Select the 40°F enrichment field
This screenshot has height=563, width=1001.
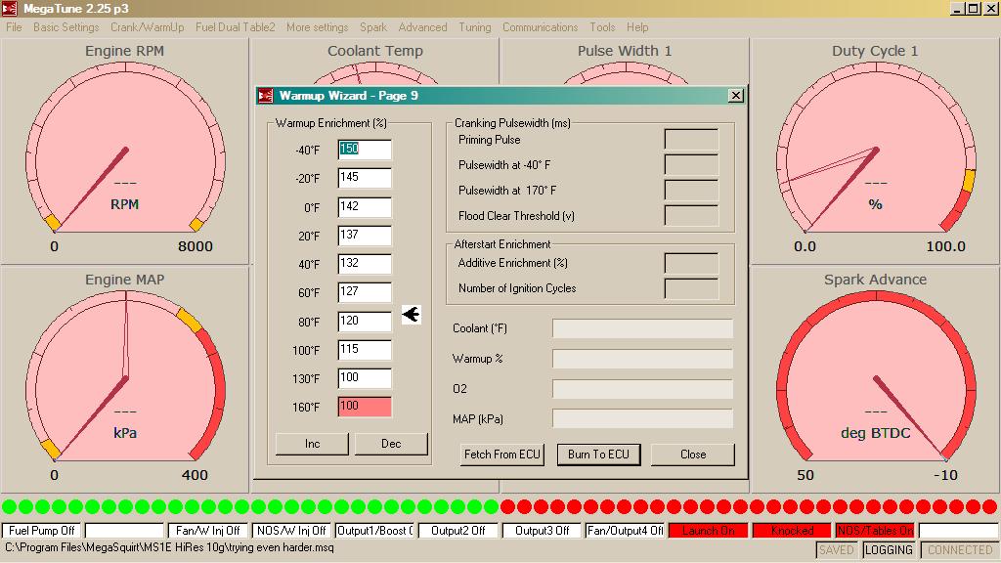(365, 264)
